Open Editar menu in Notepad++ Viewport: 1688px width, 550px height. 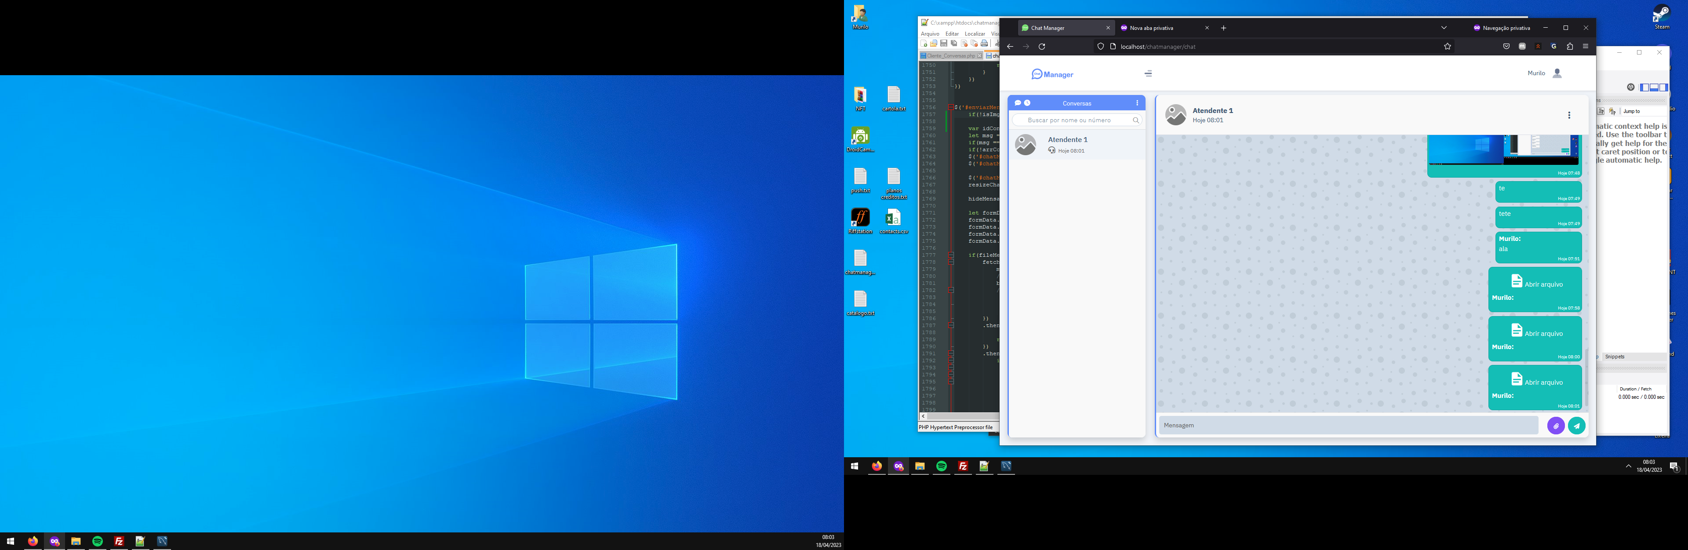[952, 34]
